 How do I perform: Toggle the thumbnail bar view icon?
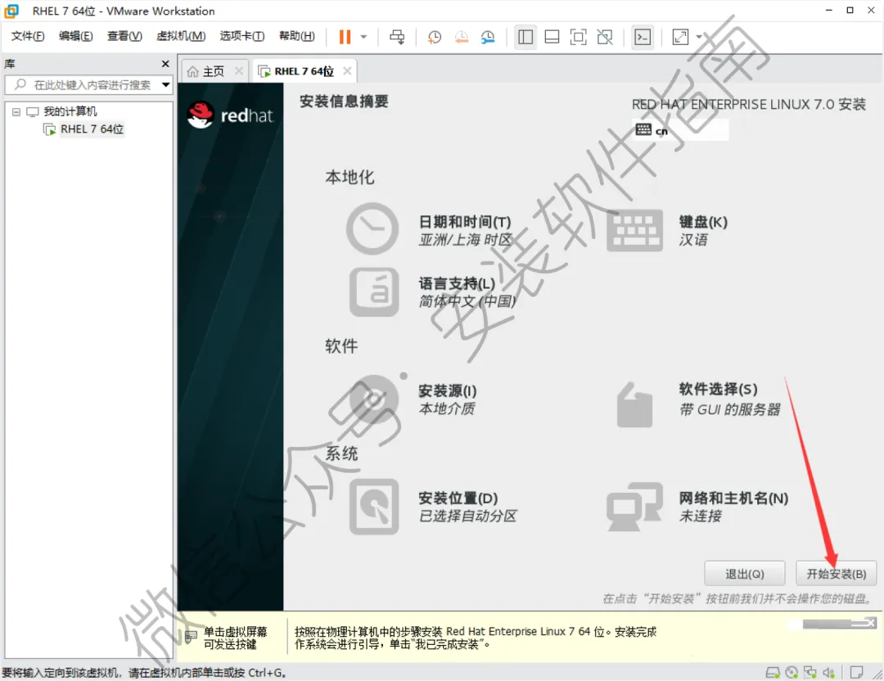(x=552, y=37)
